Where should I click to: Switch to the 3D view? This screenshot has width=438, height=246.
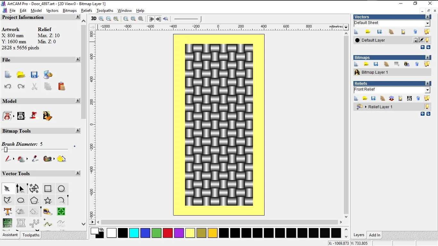coord(94,19)
